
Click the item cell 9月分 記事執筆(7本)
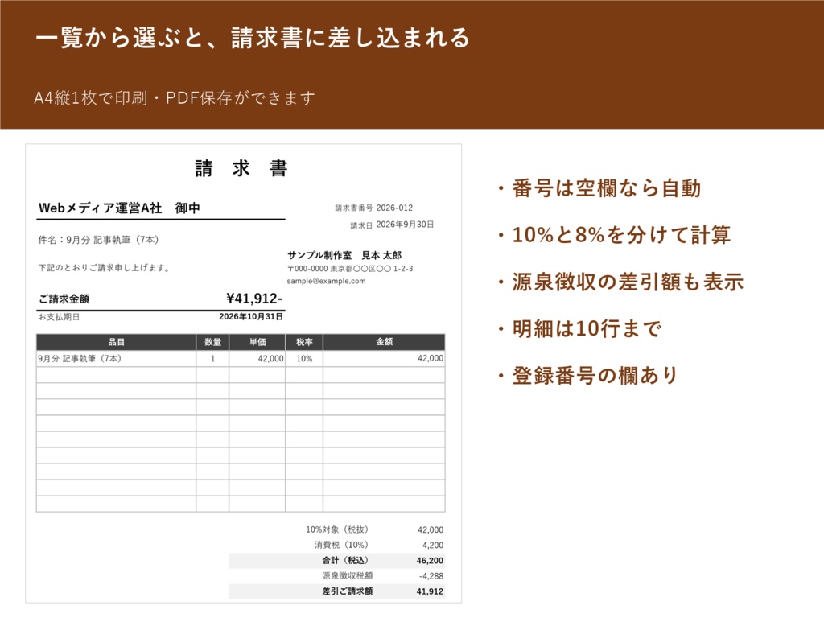click(x=116, y=358)
